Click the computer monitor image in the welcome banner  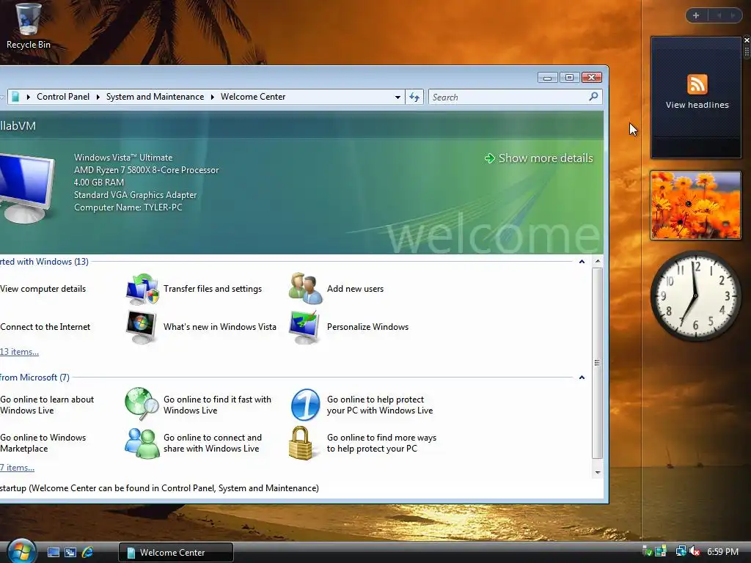(26, 188)
